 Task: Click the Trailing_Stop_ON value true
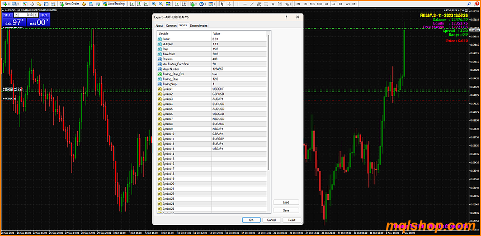(x=239, y=74)
